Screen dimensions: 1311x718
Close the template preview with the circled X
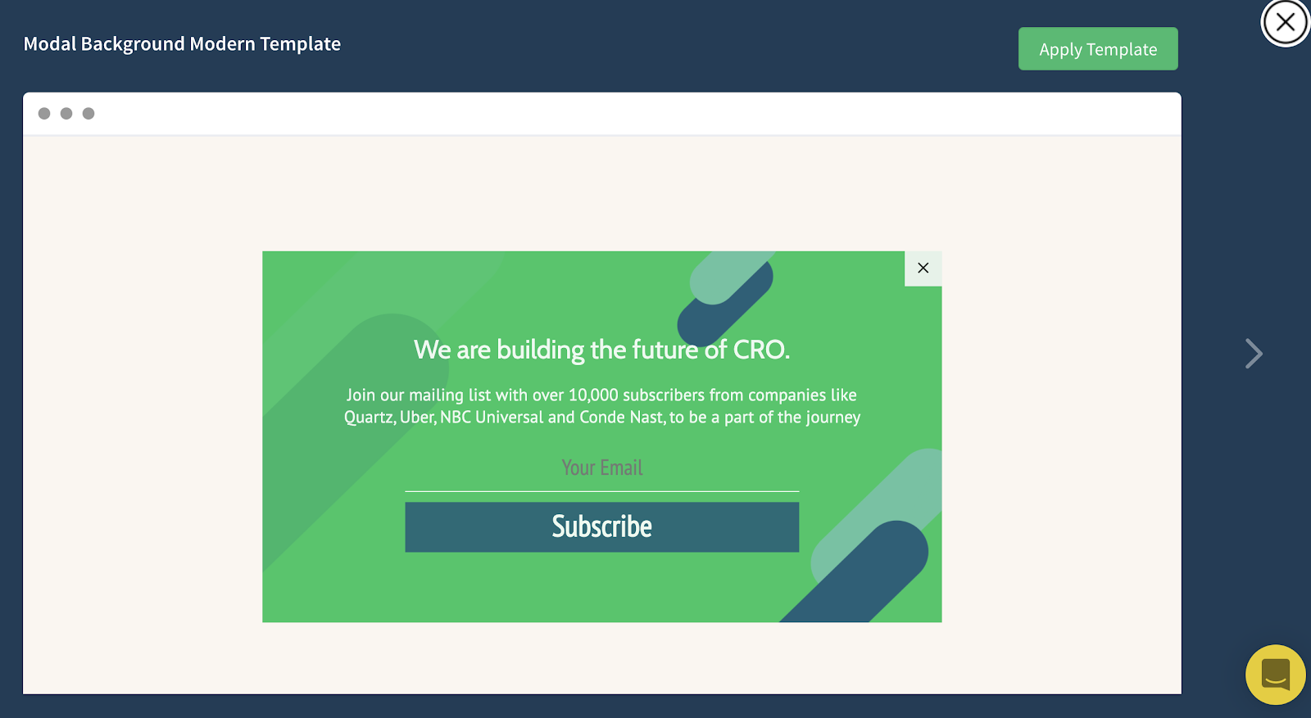(1285, 22)
